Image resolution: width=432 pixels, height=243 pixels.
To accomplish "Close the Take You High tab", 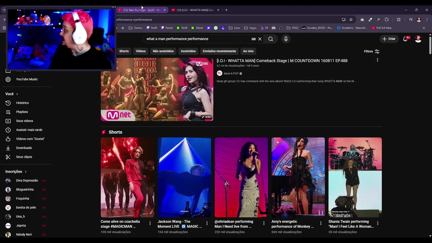I will (x=165, y=10).
